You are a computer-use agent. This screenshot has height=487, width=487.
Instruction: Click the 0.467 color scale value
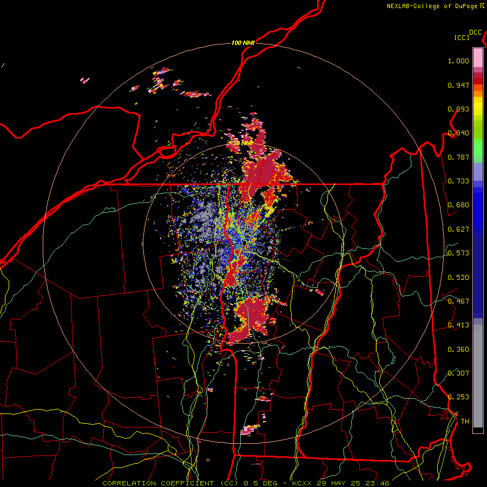tap(458, 301)
